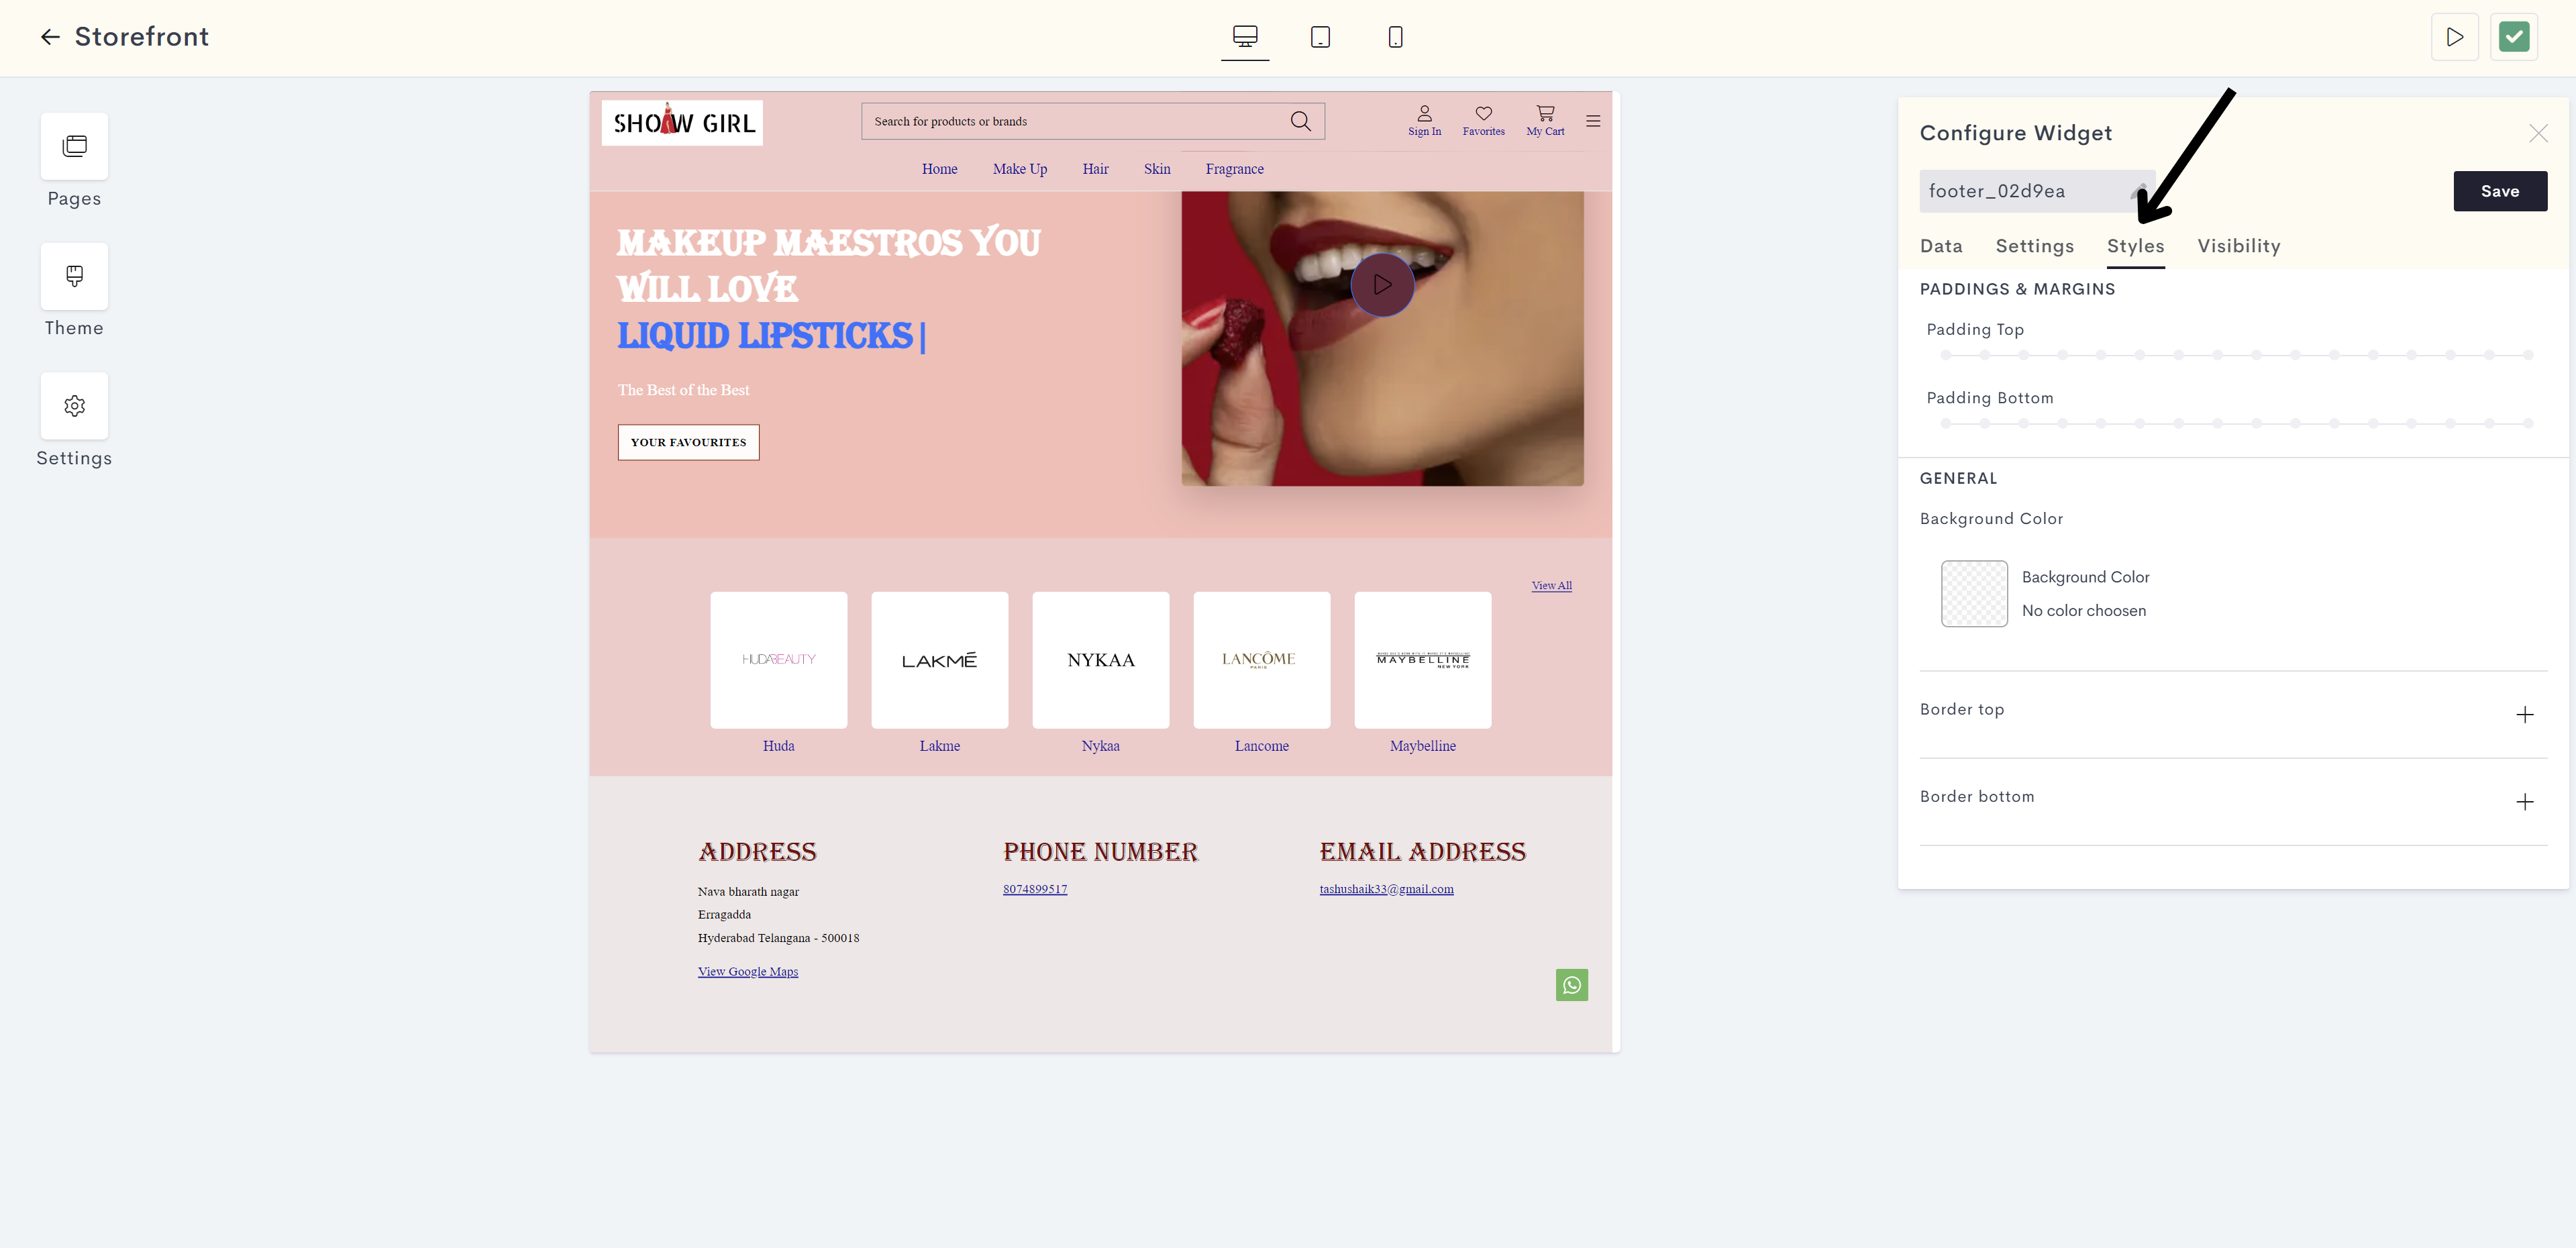Image resolution: width=2576 pixels, height=1248 pixels.
Task: Expand the Border top section
Action: coord(2524,714)
